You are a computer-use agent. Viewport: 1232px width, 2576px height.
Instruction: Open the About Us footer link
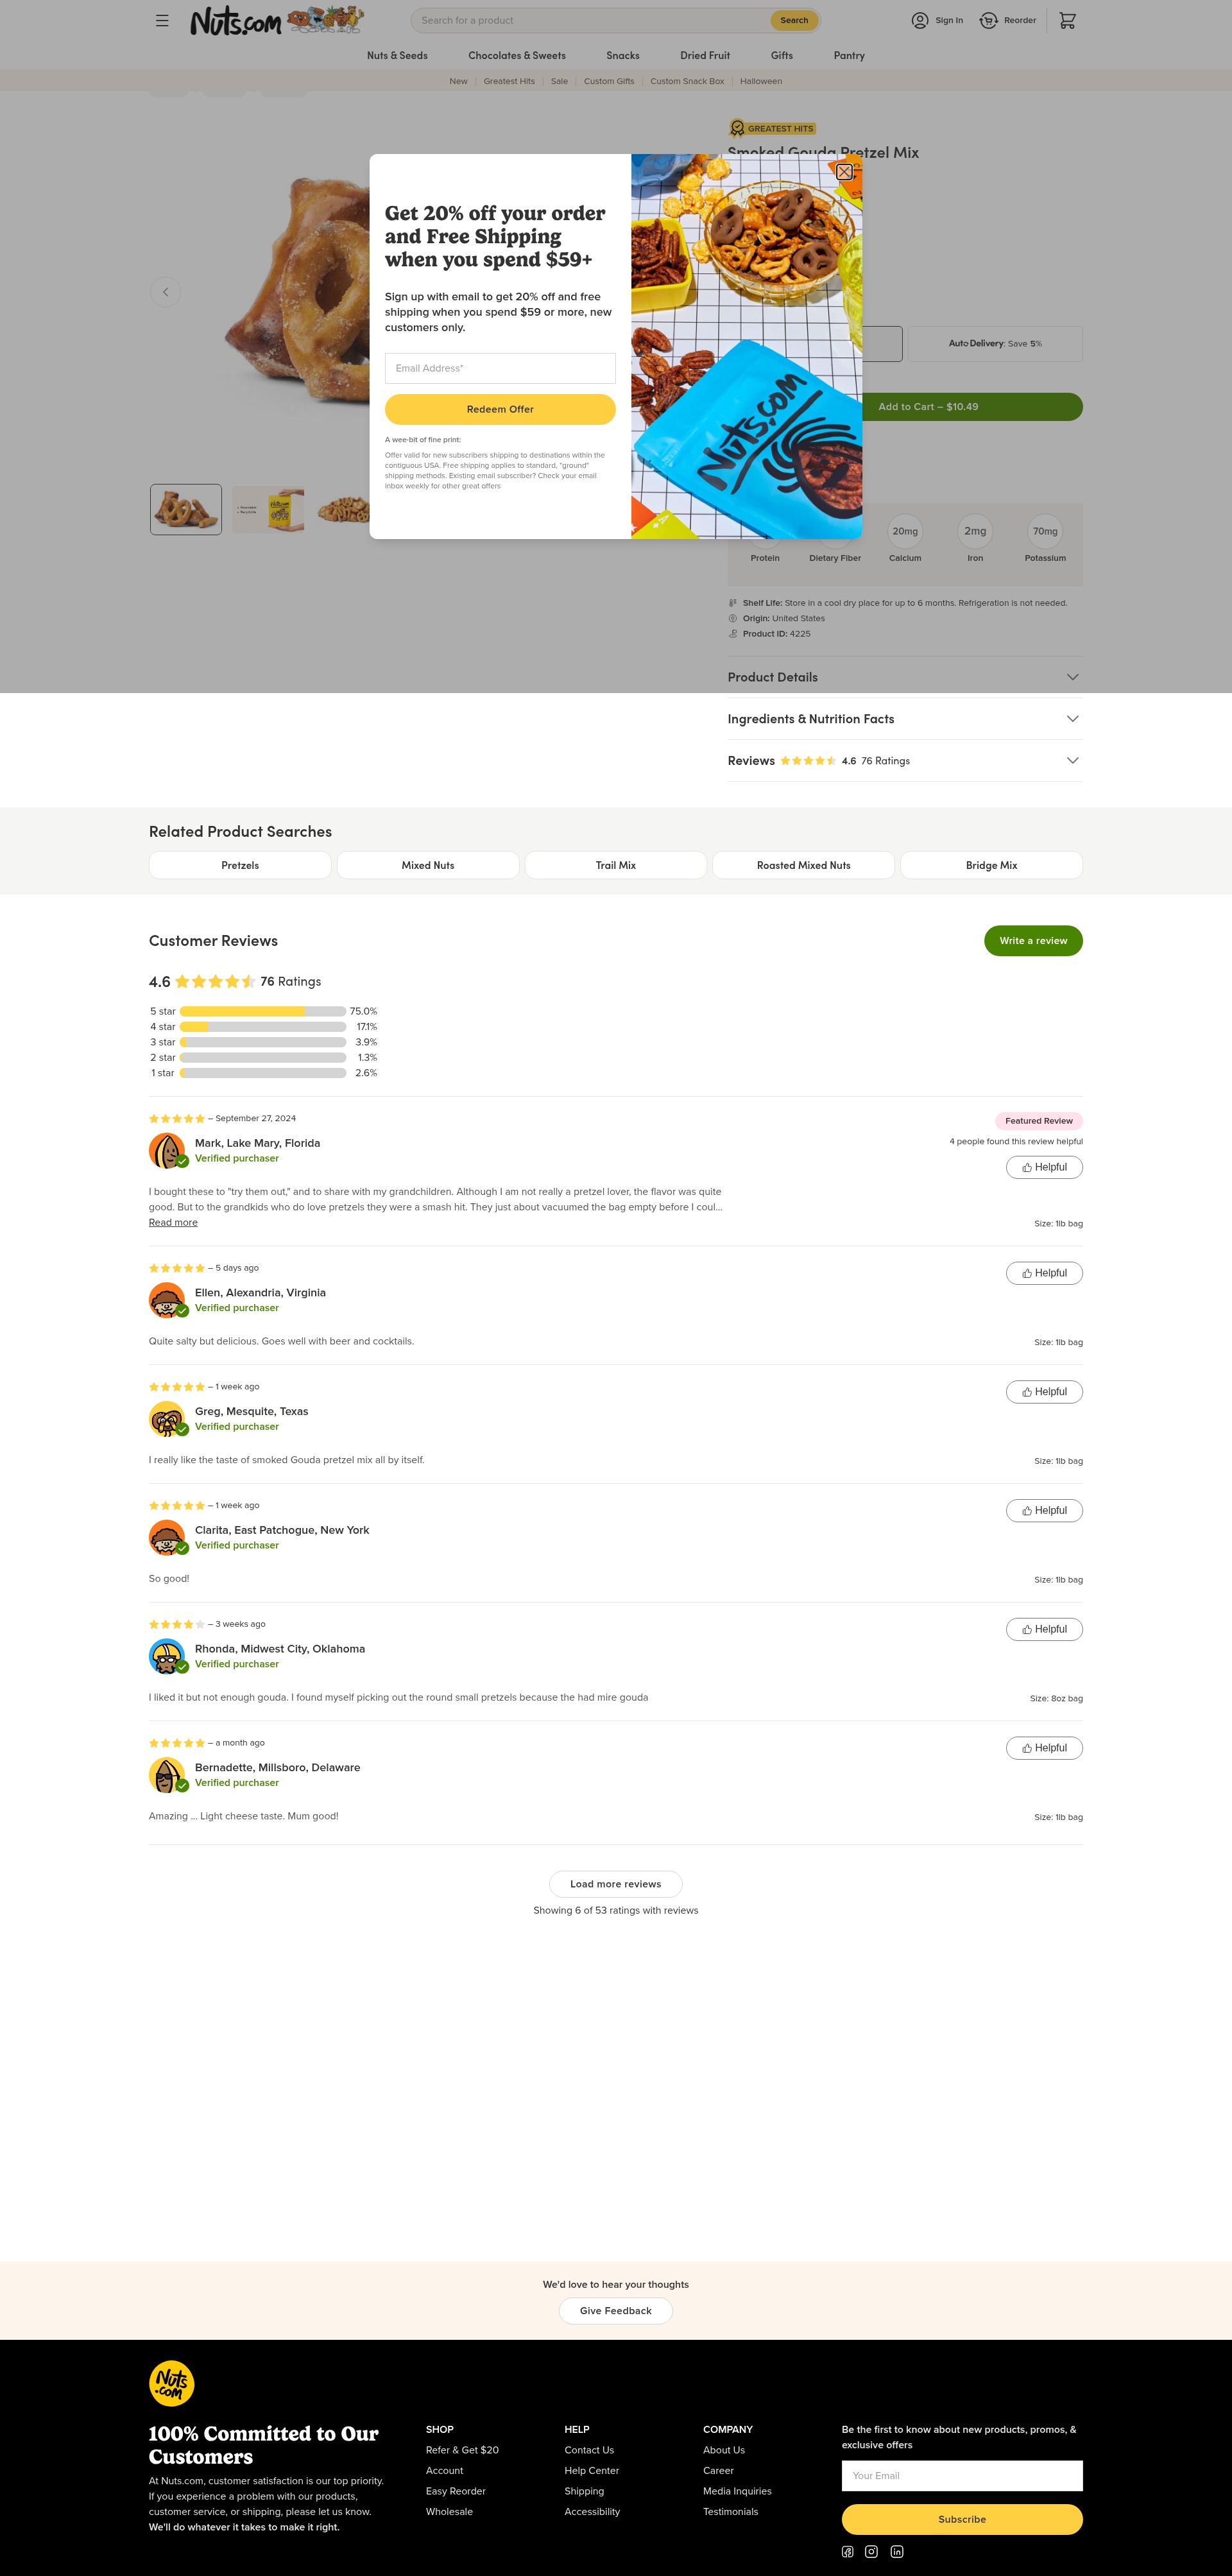point(724,2450)
